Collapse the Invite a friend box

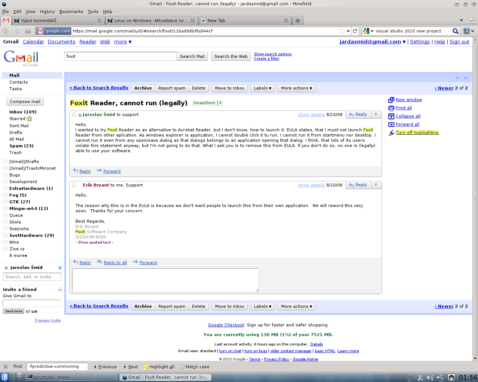[60, 290]
